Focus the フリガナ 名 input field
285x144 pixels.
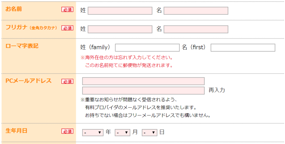tap(196, 29)
